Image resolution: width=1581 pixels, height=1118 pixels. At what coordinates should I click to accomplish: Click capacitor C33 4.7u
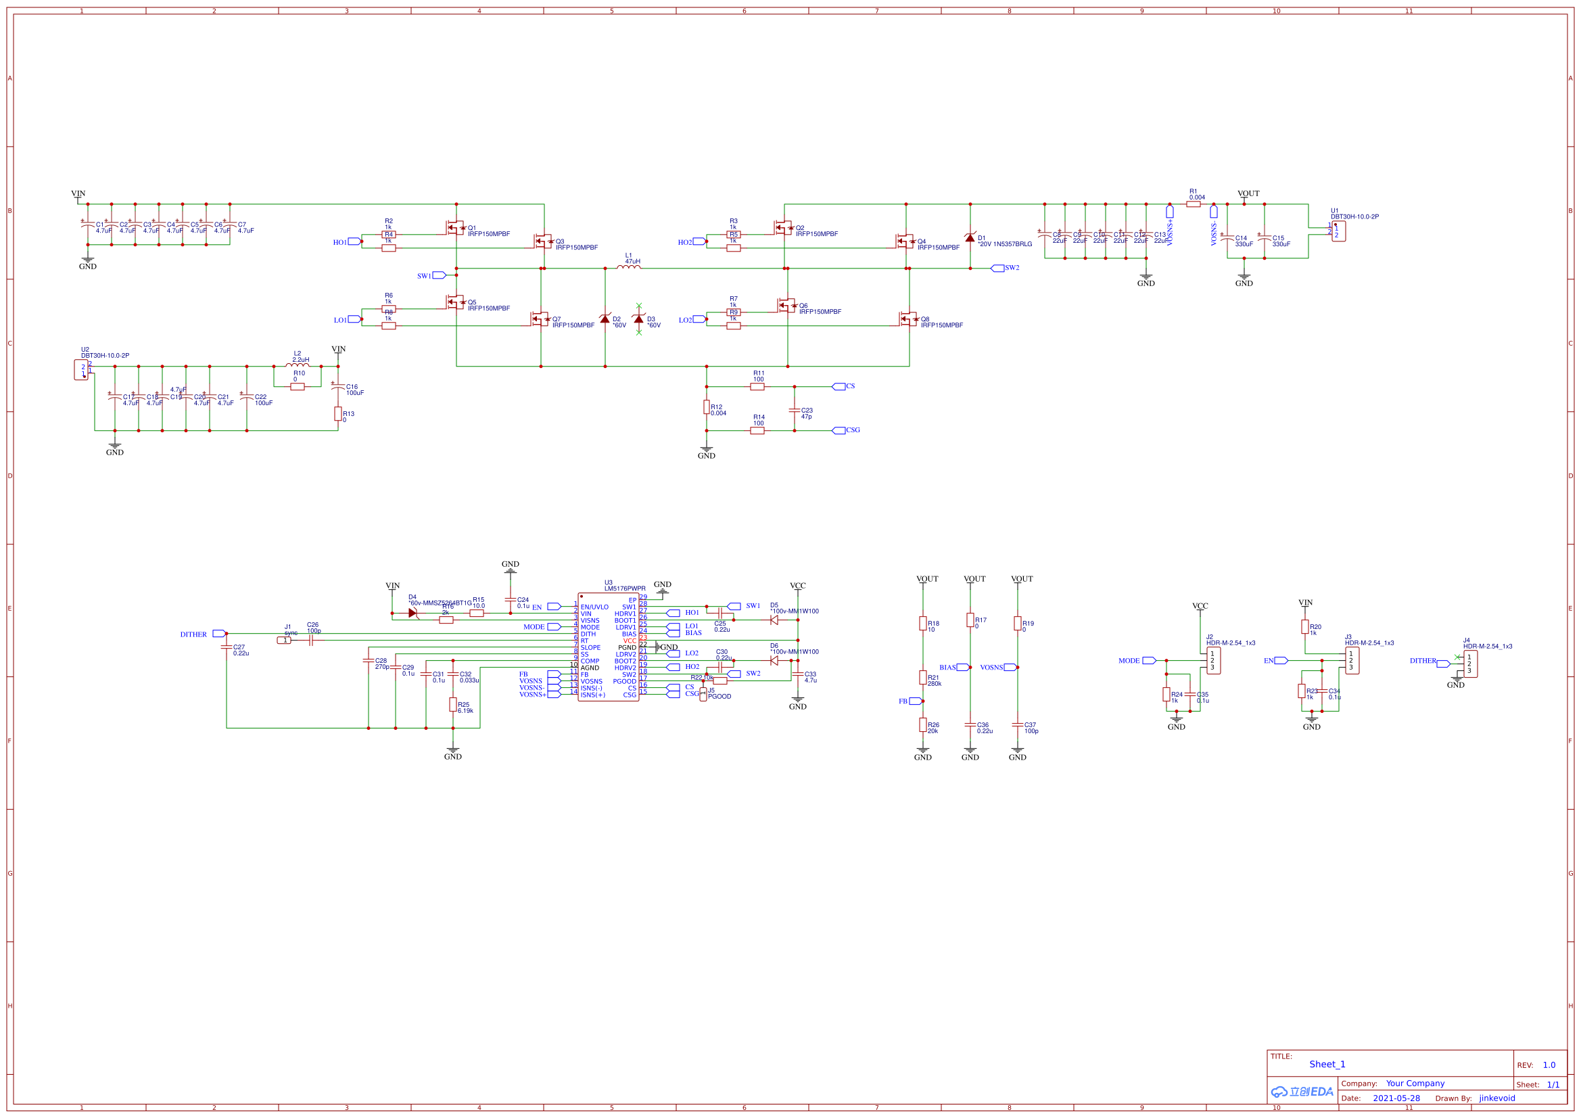pos(797,674)
